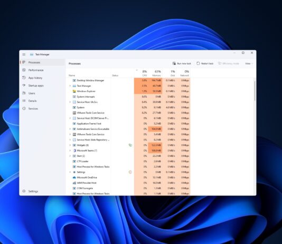The height and width of the screenshot is (244, 282).
Task: Click the suspended status icon for Settings
Action: pyautogui.click(x=130, y=172)
